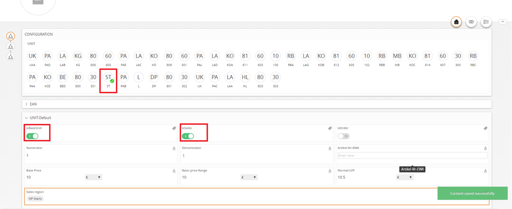
Task: Select the 303 unit icon
Action: point(275,77)
